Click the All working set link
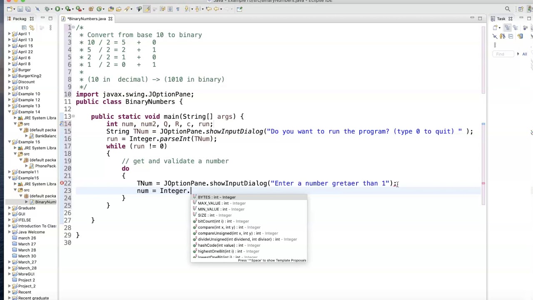 [x=525, y=54]
